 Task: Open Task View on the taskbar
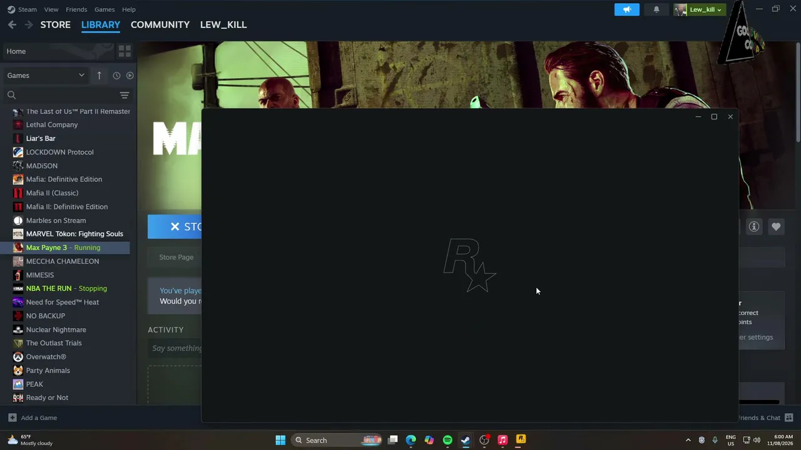(392, 440)
